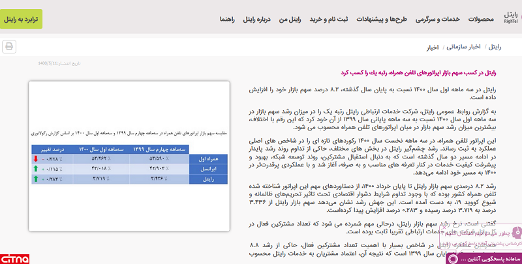Open the خدمات و سرگرمی menu
Image resolution: width=522 pixels, height=264 pixels.
point(434,20)
